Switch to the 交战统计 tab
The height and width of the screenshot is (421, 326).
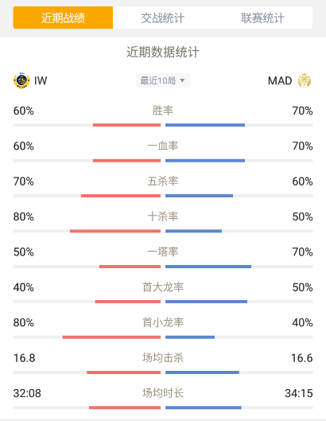pyautogui.click(x=162, y=18)
